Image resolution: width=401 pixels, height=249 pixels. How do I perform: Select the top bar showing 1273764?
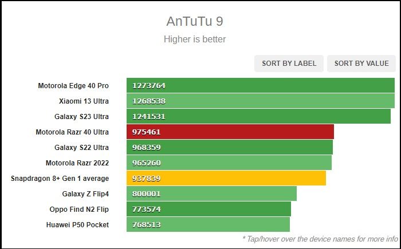pyautogui.click(x=261, y=85)
